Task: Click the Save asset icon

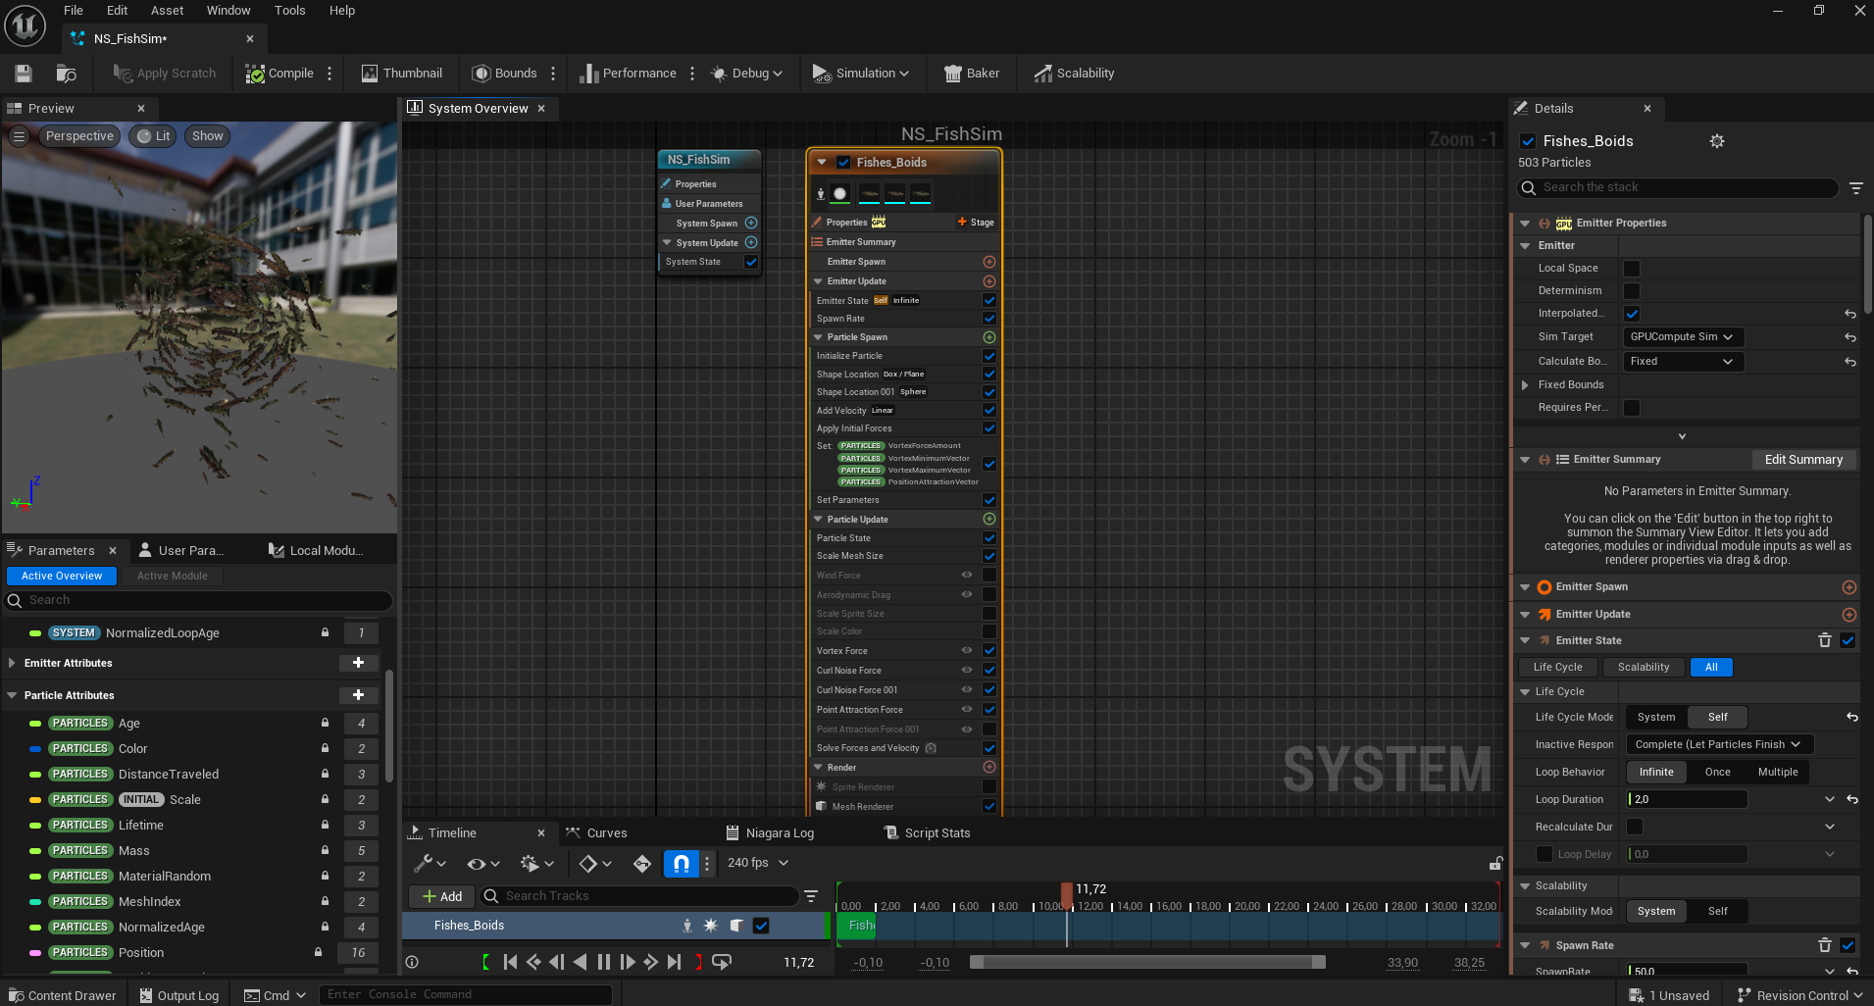Action: coord(24,74)
